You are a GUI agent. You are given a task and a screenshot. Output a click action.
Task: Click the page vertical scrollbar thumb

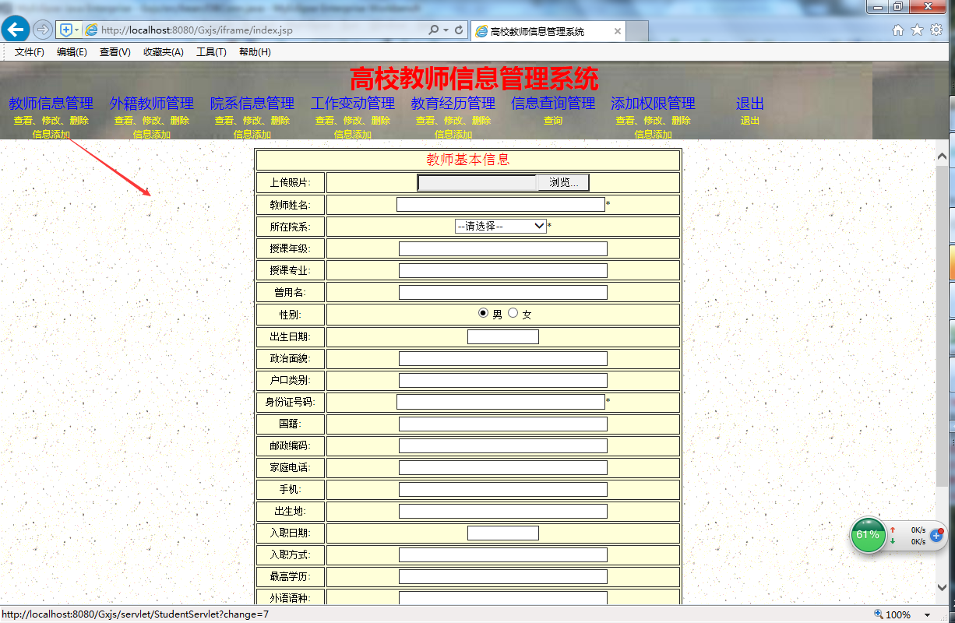pos(943,326)
